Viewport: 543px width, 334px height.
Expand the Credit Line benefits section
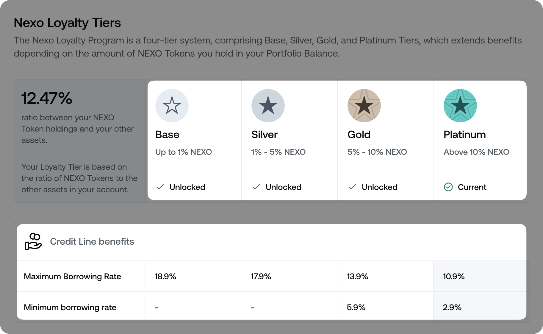[x=92, y=241]
